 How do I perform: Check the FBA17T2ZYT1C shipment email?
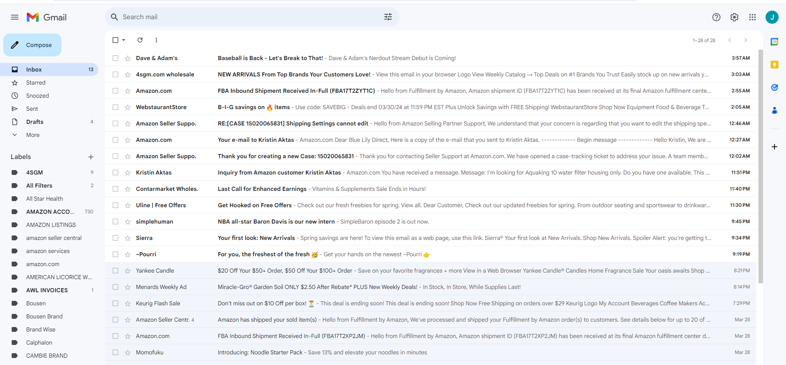(x=115, y=91)
